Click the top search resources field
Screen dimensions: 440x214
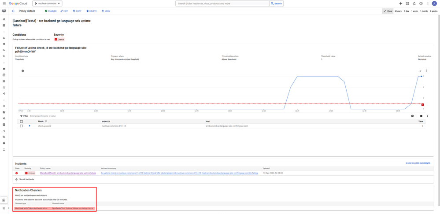222,4
